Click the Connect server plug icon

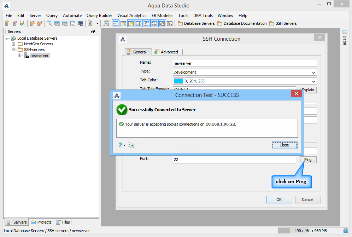[32, 23]
